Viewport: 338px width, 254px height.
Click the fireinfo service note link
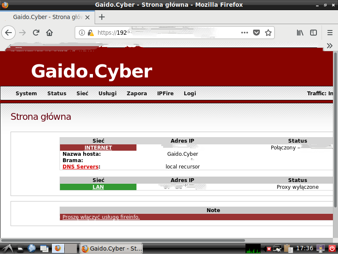101,217
